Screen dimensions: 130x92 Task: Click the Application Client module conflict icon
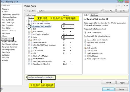(85, 40)
